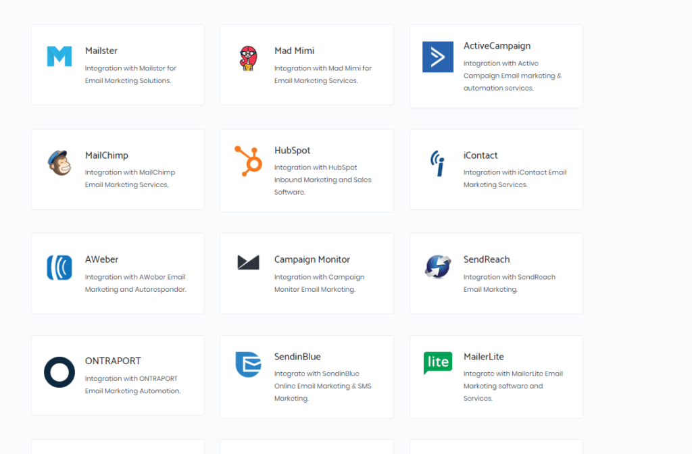The height and width of the screenshot is (454, 692).
Task: Select AWeber description mentioning Autoresponder
Action: 135,283
